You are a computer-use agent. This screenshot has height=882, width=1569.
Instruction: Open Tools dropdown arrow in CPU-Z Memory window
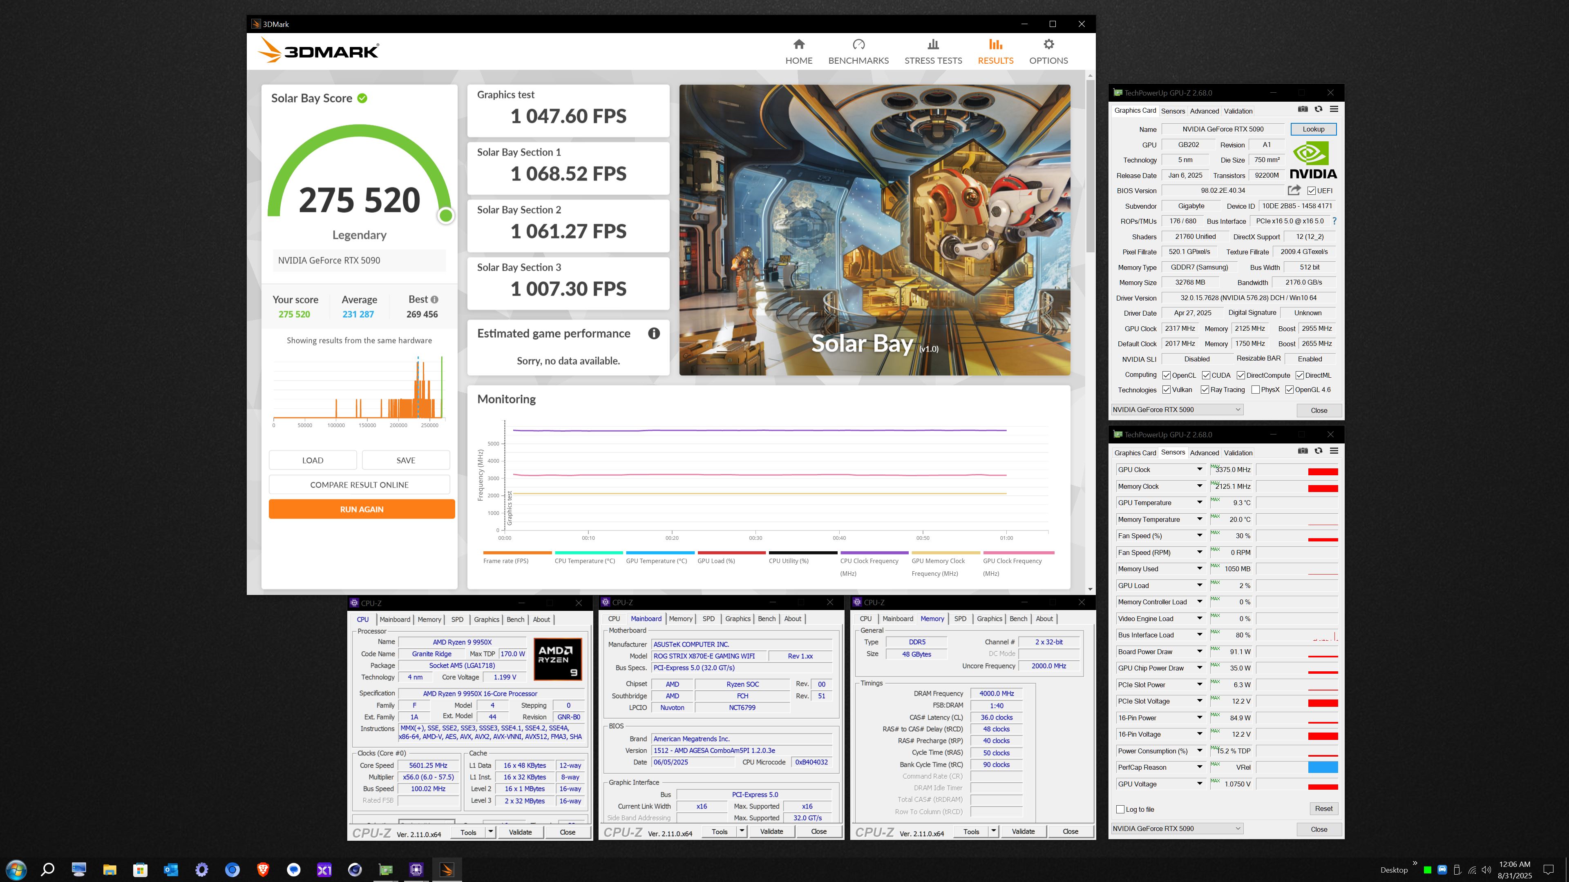tap(993, 831)
